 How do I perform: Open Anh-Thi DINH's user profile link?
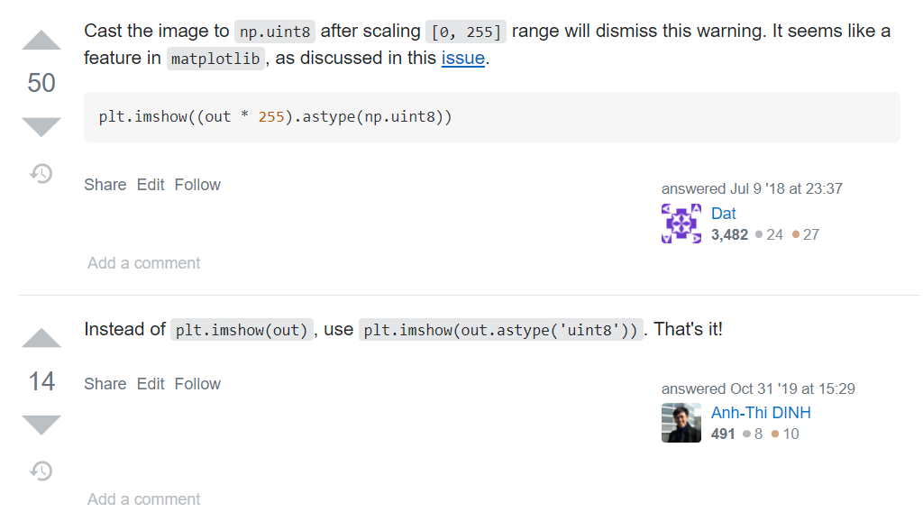click(x=761, y=413)
